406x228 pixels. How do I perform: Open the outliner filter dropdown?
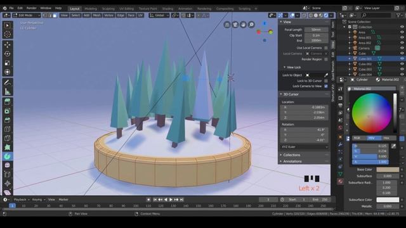[399, 15]
